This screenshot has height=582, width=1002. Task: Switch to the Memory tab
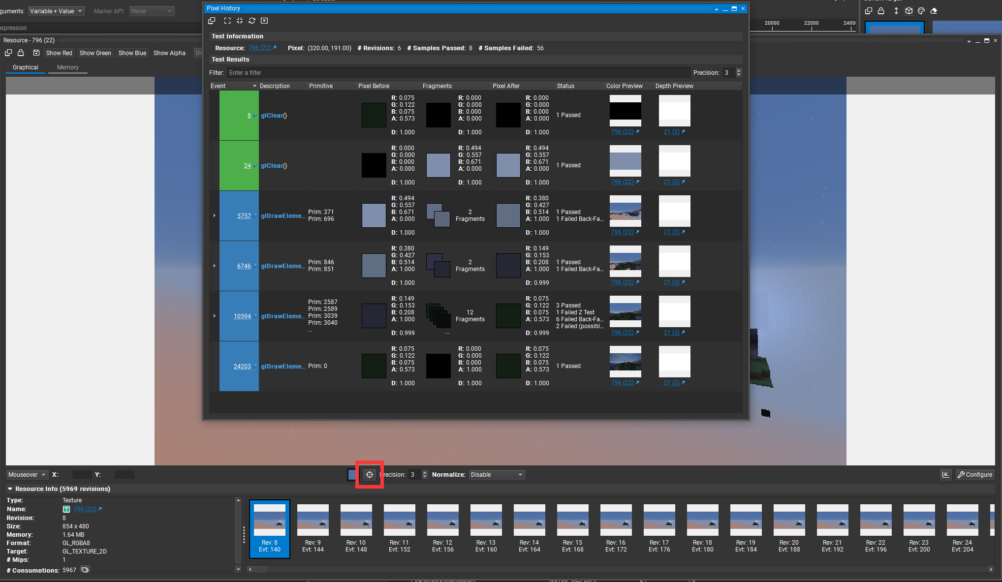point(67,67)
